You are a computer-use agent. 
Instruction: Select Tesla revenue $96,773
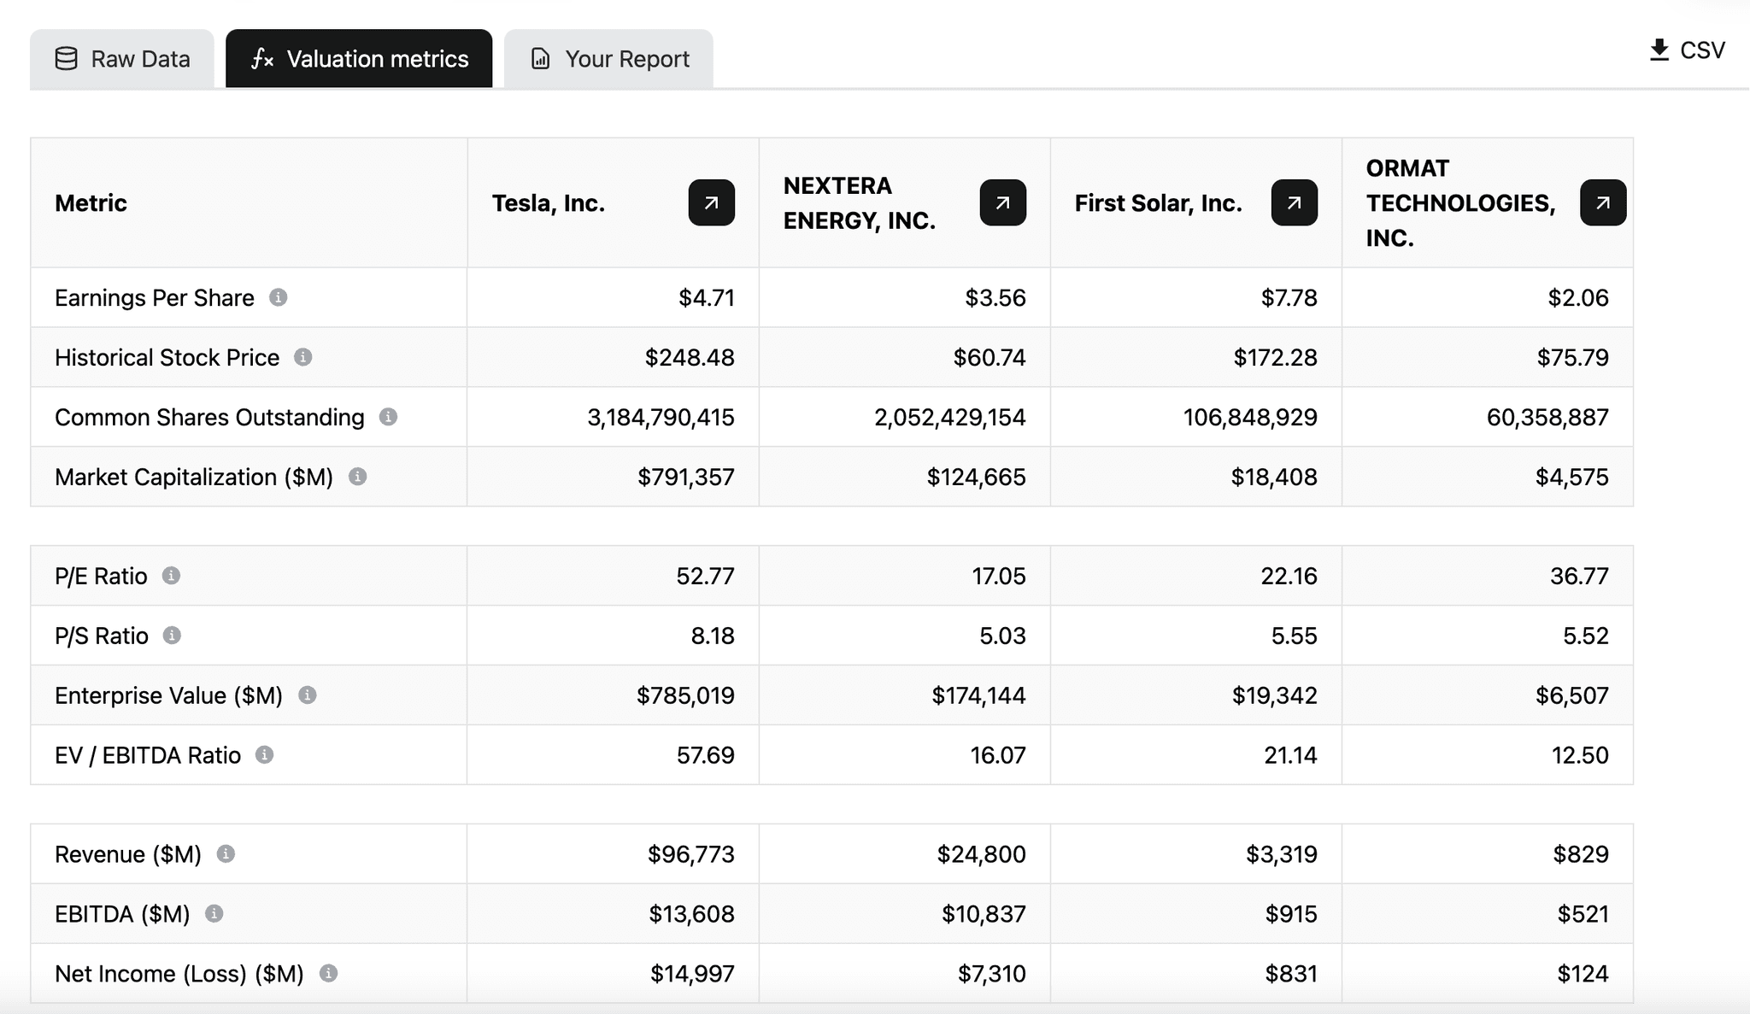[x=691, y=855]
